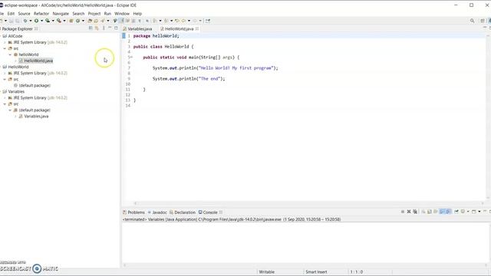Switch to the Variables.java editor tab
This screenshot has width=491, height=276.
point(137,28)
